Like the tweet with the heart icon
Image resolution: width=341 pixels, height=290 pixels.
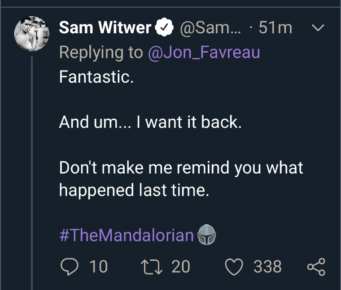(234, 267)
